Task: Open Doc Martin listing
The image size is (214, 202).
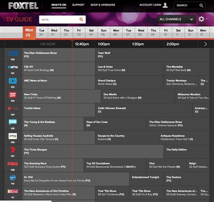Action: click(138, 96)
